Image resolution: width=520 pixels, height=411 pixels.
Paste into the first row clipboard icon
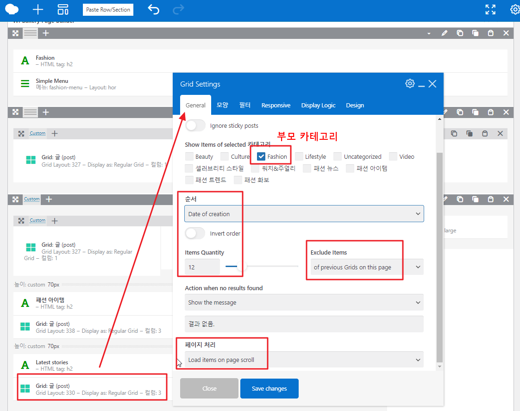coord(490,33)
